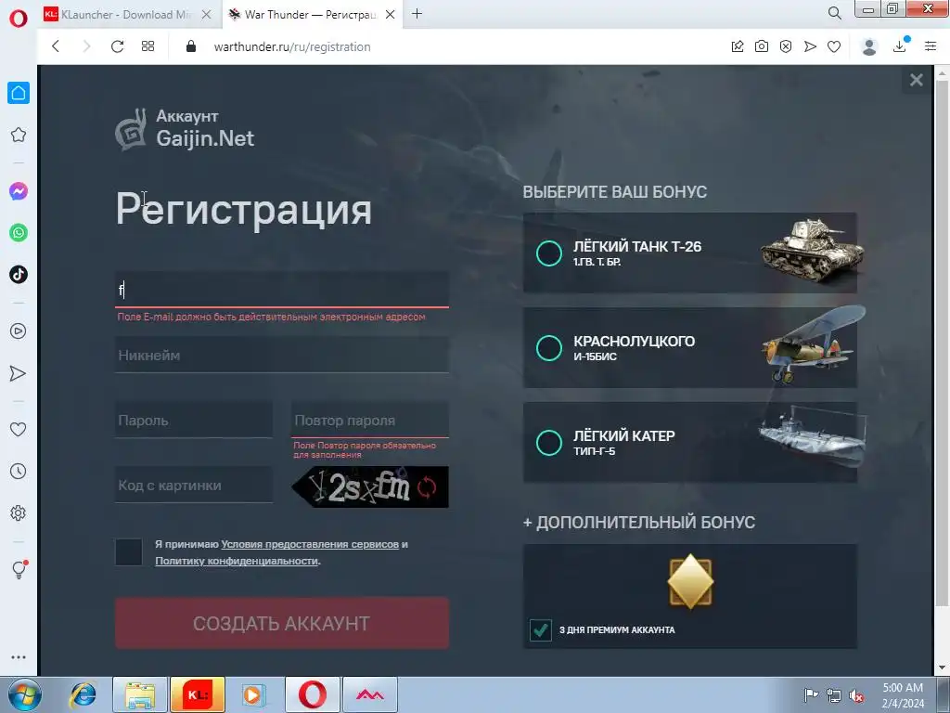The height and width of the screenshot is (713, 950).
Task: Accept the terms of service checkbox
Action: 128,552
